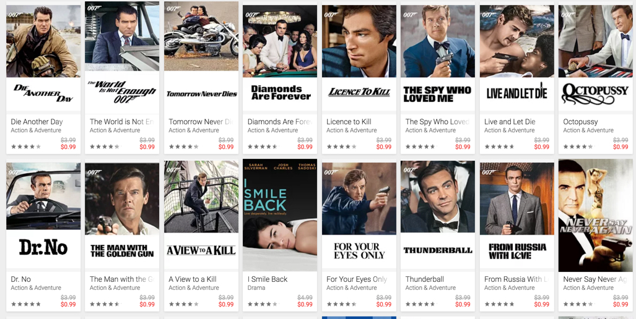Open the I Smile Back poster
This screenshot has width=636, height=319.
(x=280, y=215)
